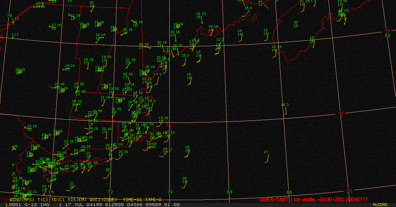Click the green label 62
Viewport: 396px width, 207px height.
[x=388, y=35]
